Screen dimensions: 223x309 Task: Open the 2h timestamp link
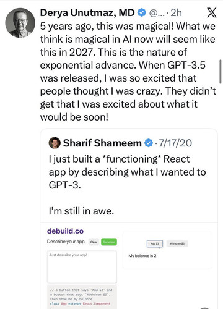click(x=176, y=13)
